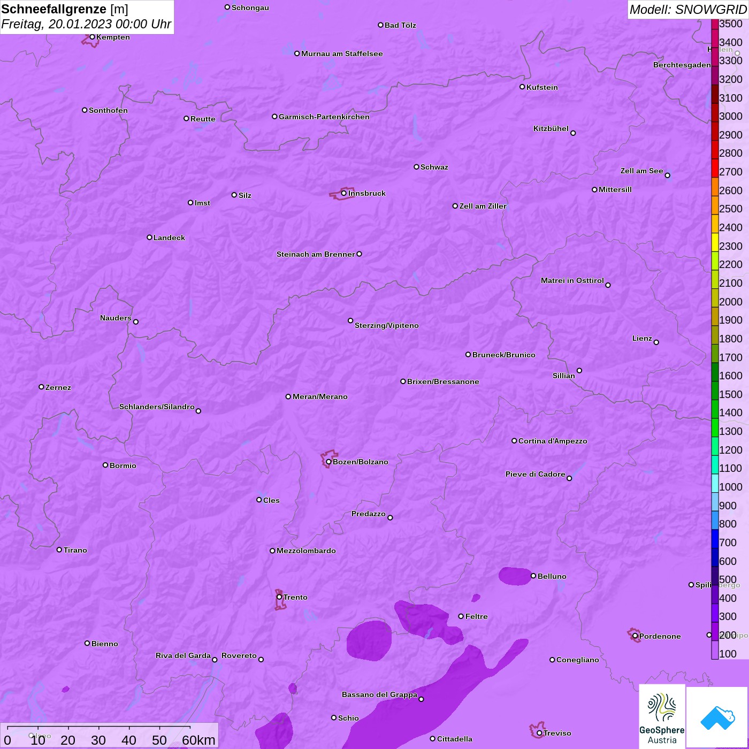Click the Trento city marker circle

(x=279, y=597)
